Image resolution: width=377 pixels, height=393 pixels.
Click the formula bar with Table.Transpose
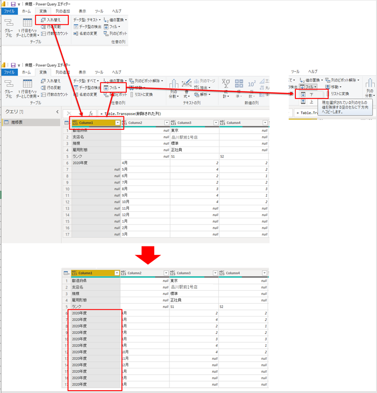[x=180, y=113]
